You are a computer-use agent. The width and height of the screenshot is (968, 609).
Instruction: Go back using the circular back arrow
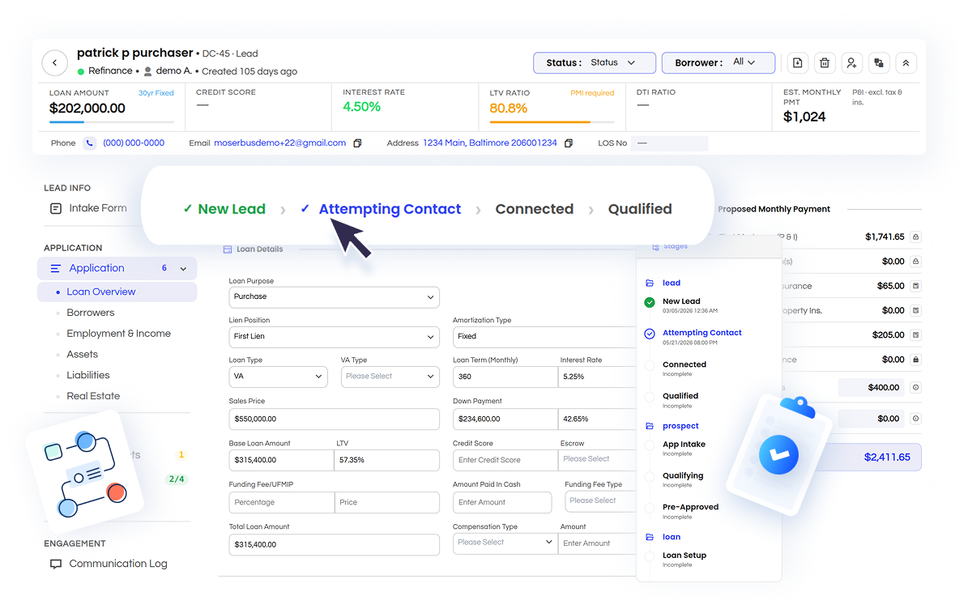point(54,63)
